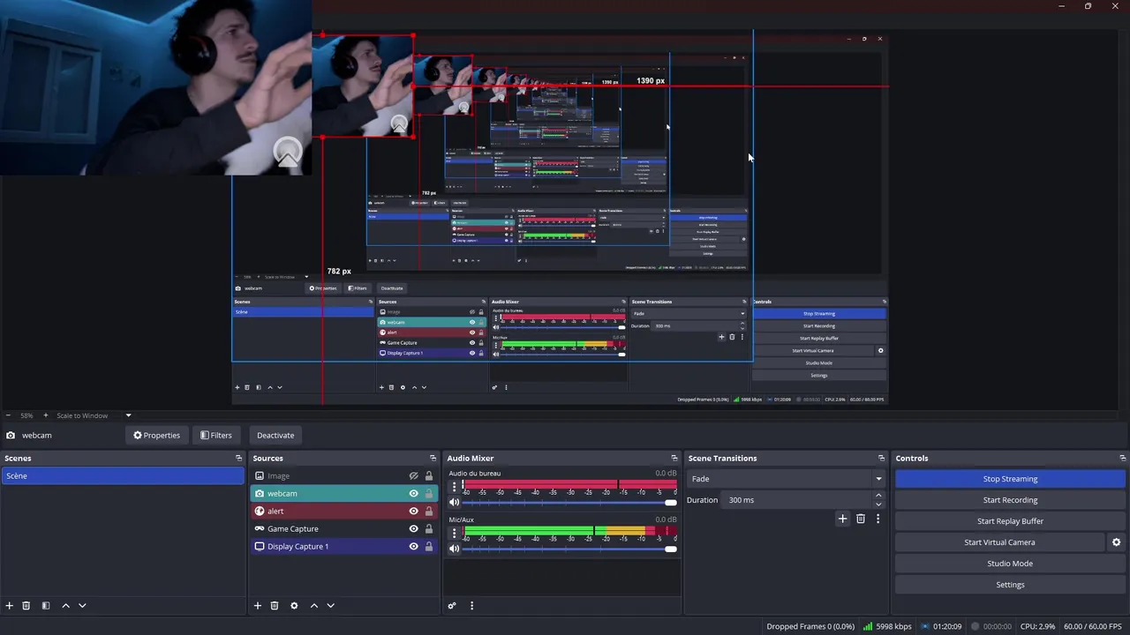Select the Image source row
This screenshot has height=635, width=1130.
click(344, 476)
